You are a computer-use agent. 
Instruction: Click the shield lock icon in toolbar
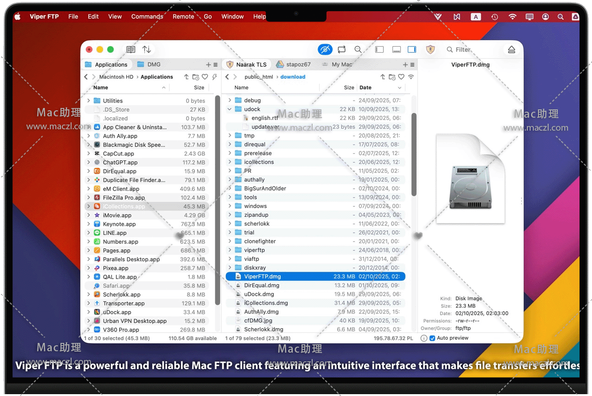[x=430, y=49]
